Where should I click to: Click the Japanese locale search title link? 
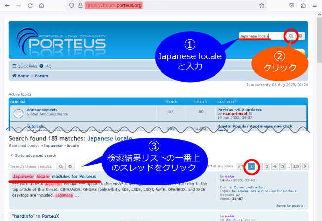tap(109, 138)
